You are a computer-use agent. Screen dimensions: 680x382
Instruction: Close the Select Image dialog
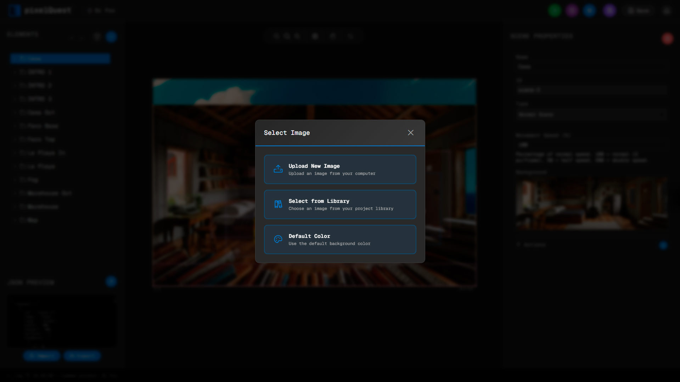410,132
